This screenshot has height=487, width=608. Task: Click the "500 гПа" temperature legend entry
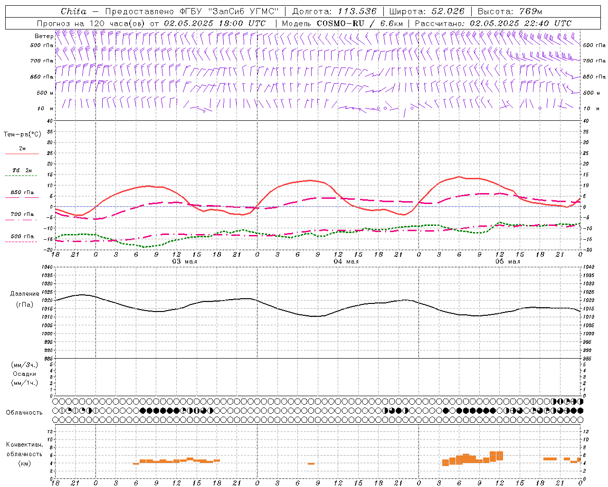(22, 236)
